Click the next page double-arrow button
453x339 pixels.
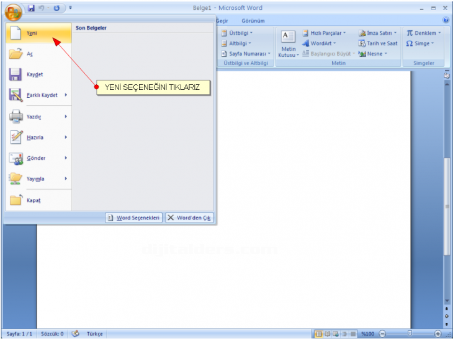447,324
